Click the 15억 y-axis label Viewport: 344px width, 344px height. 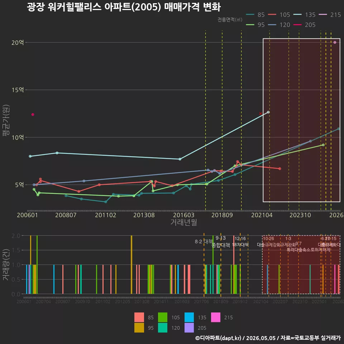point(18,90)
